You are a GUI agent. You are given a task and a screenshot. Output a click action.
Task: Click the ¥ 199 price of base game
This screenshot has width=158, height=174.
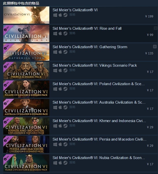pos(149,16)
